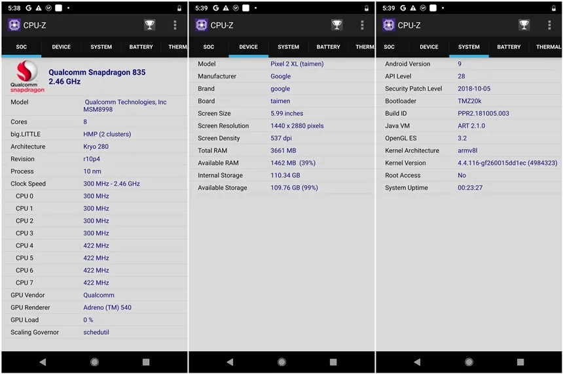This screenshot has height=374, width=563.
Task: Tap the '00:23:27' system uptime value
Action: (x=470, y=188)
